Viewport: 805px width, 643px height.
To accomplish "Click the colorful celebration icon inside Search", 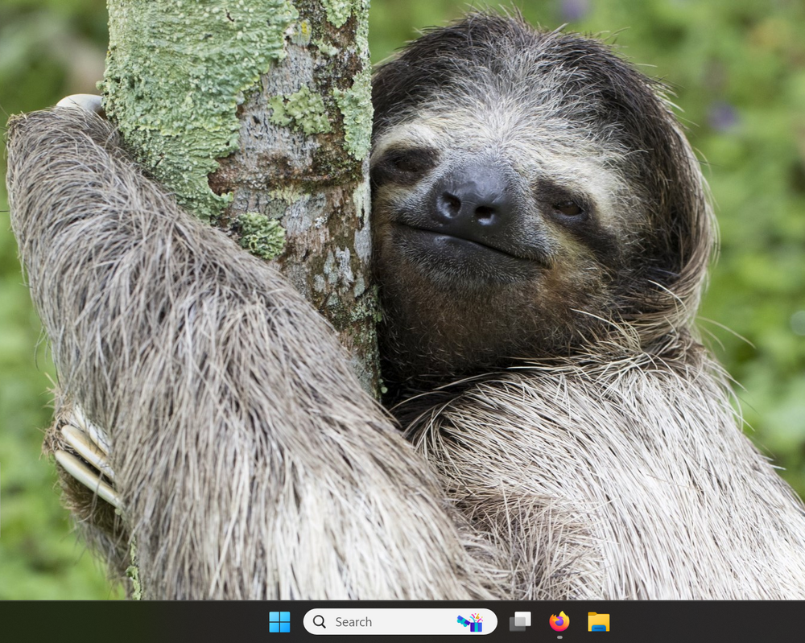I will coord(472,621).
